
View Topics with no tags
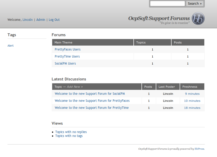(x=69, y=136)
